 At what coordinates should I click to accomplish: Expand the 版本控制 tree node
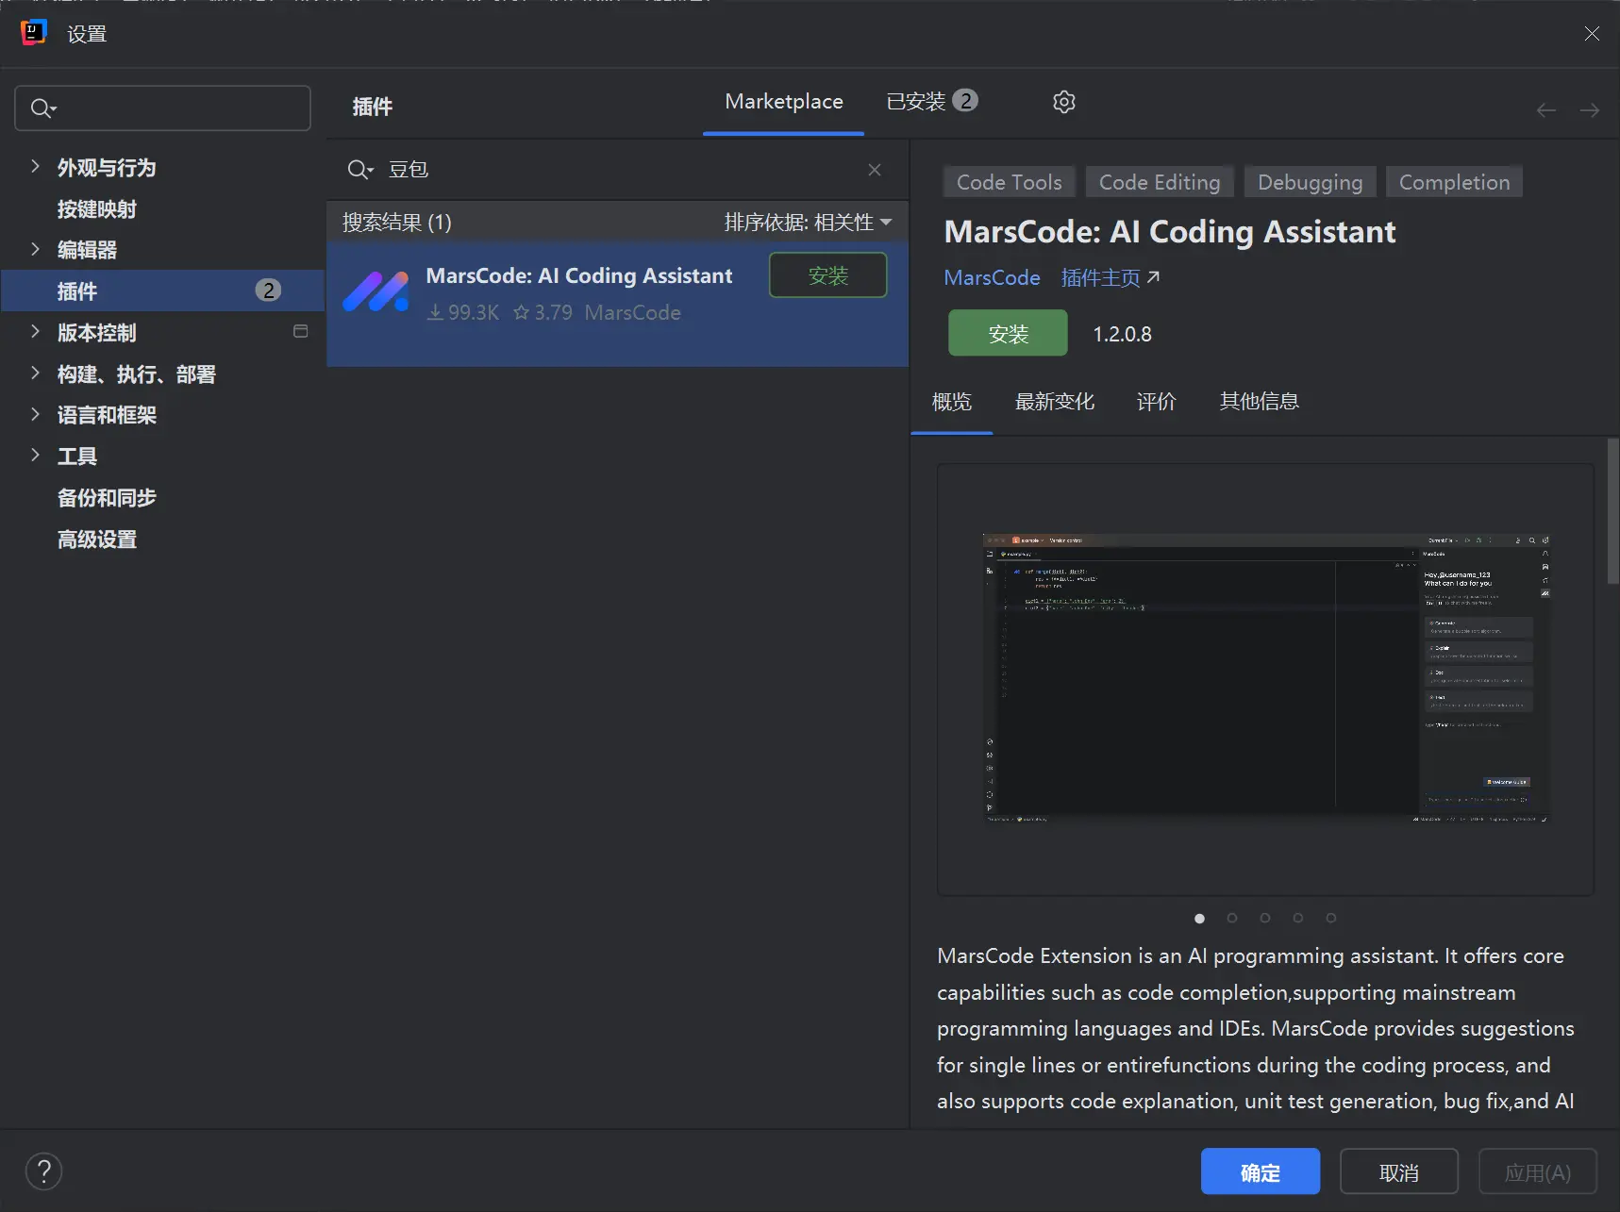click(x=35, y=332)
